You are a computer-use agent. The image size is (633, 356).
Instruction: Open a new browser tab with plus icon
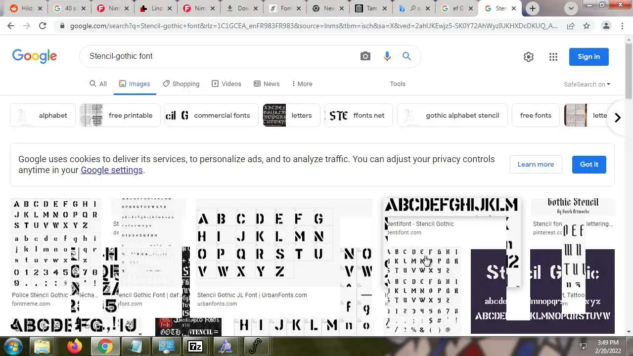coord(532,8)
